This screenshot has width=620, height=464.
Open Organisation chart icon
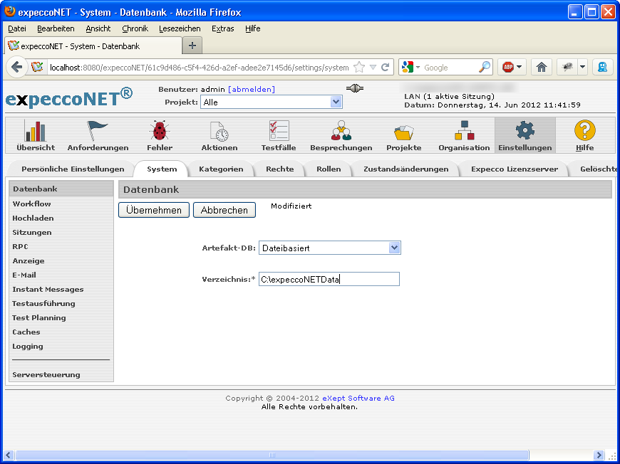coord(464,131)
